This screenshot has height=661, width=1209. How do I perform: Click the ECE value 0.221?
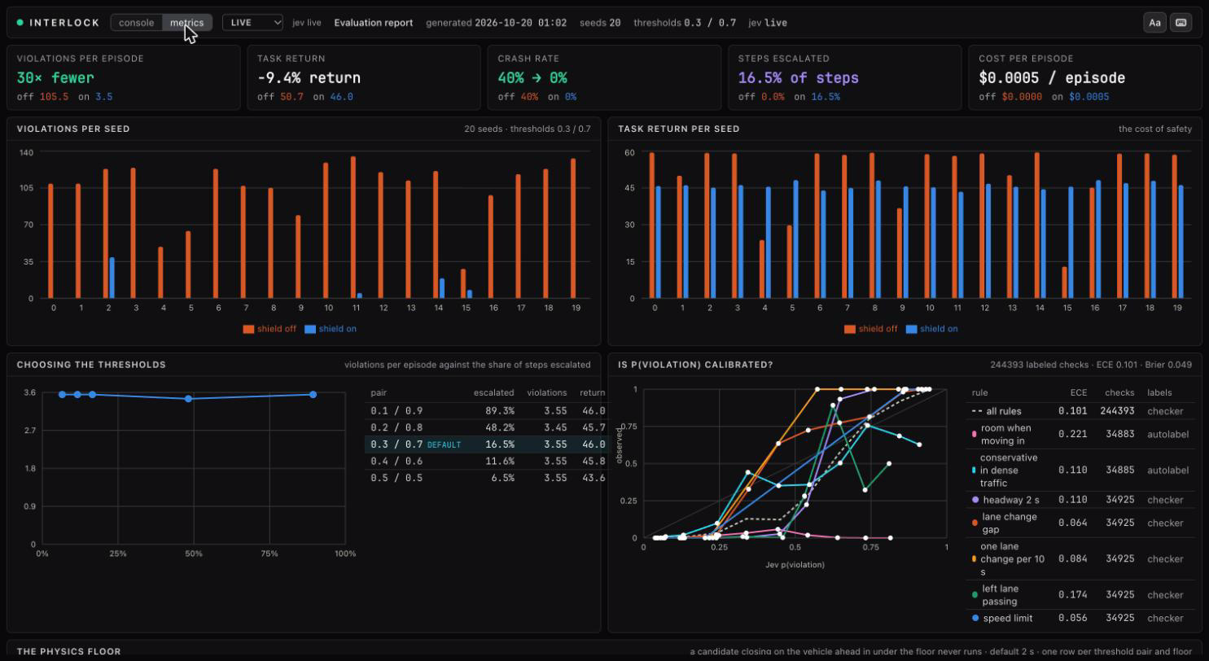coord(1073,434)
